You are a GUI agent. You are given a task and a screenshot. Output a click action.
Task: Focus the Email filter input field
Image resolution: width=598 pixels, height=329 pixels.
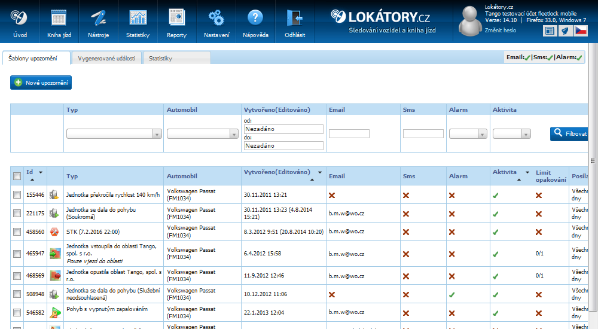[x=349, y=134]
